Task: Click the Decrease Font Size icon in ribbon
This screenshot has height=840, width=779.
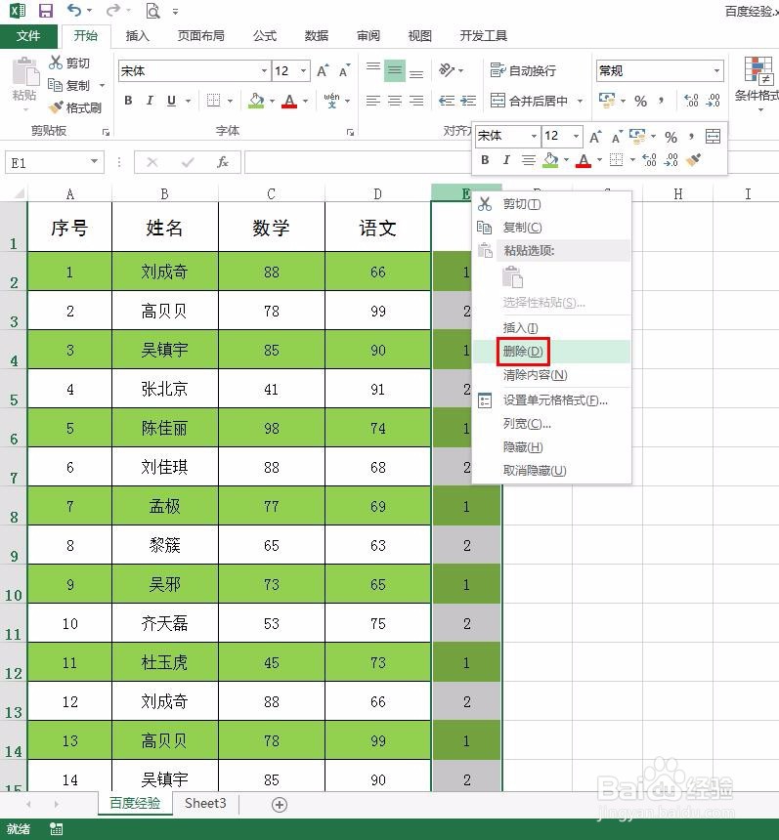Action: click(x=344, y=70)
